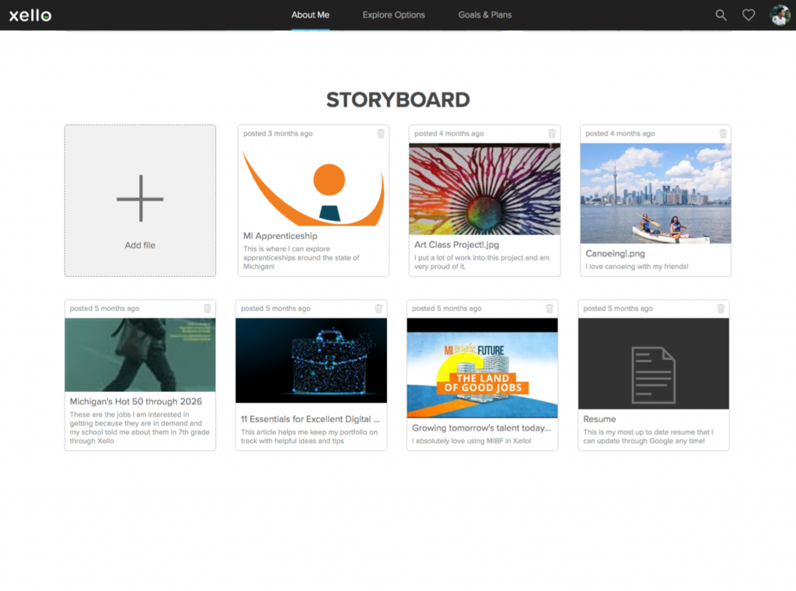
Task: Open saved favorites heart icon
Action: pyautogui.click(x=748, y=15)
